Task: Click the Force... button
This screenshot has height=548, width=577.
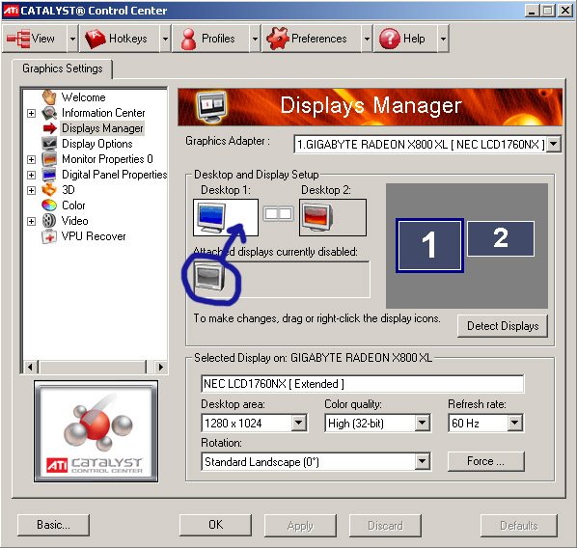Action: click(x=485, y=461)
